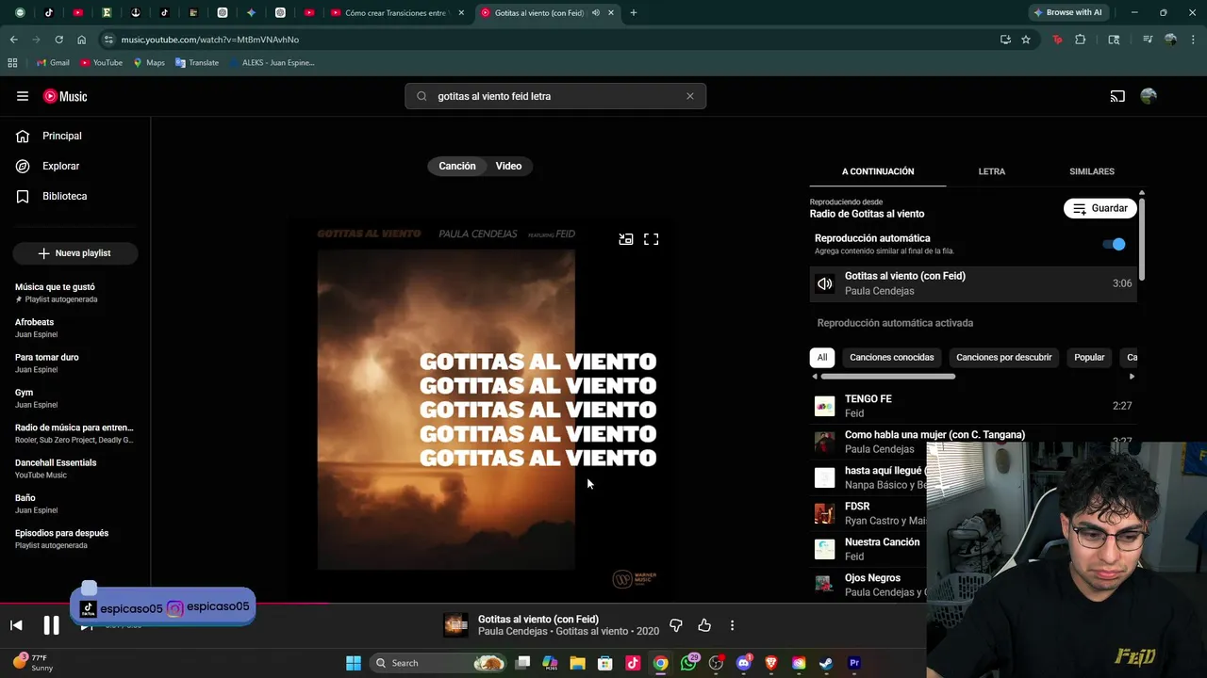The image size is (1207, 678).
Task: Select the now playing Gotitas al viento row
Action: point(973,283)
